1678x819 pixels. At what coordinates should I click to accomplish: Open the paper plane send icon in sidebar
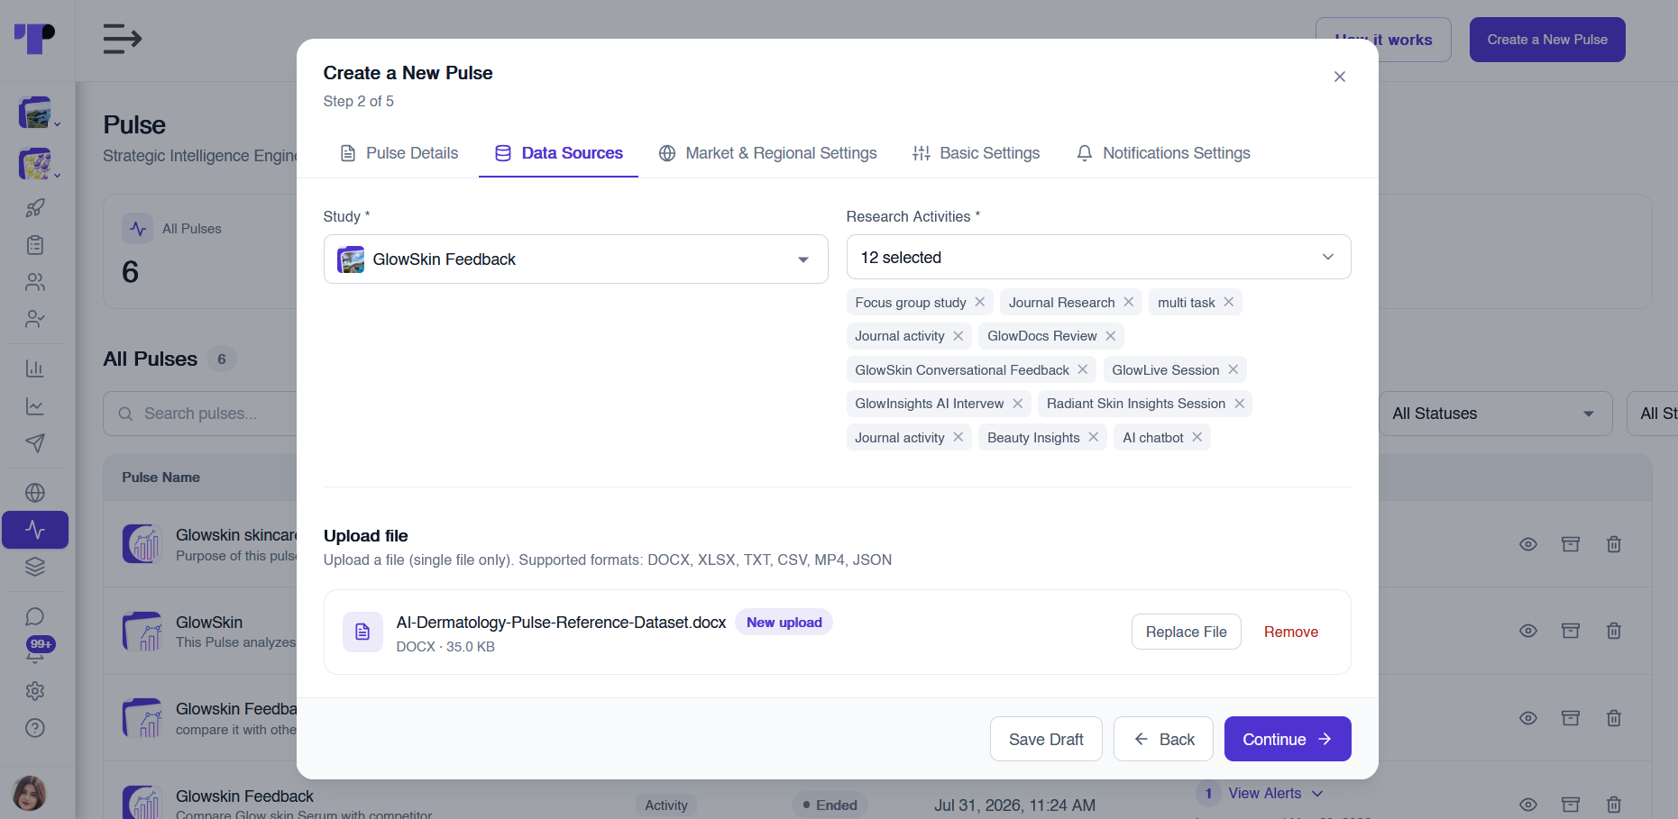click(x=35, y=442)
